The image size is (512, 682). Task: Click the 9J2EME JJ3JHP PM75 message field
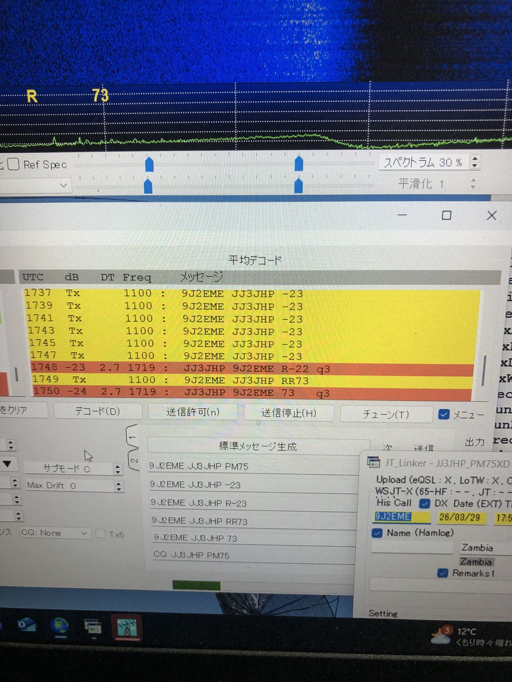point(253,467)
